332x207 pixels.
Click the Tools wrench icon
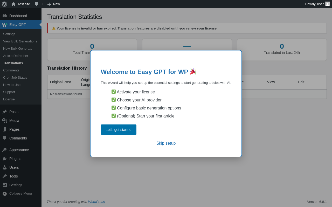click(x=5, y=176)
